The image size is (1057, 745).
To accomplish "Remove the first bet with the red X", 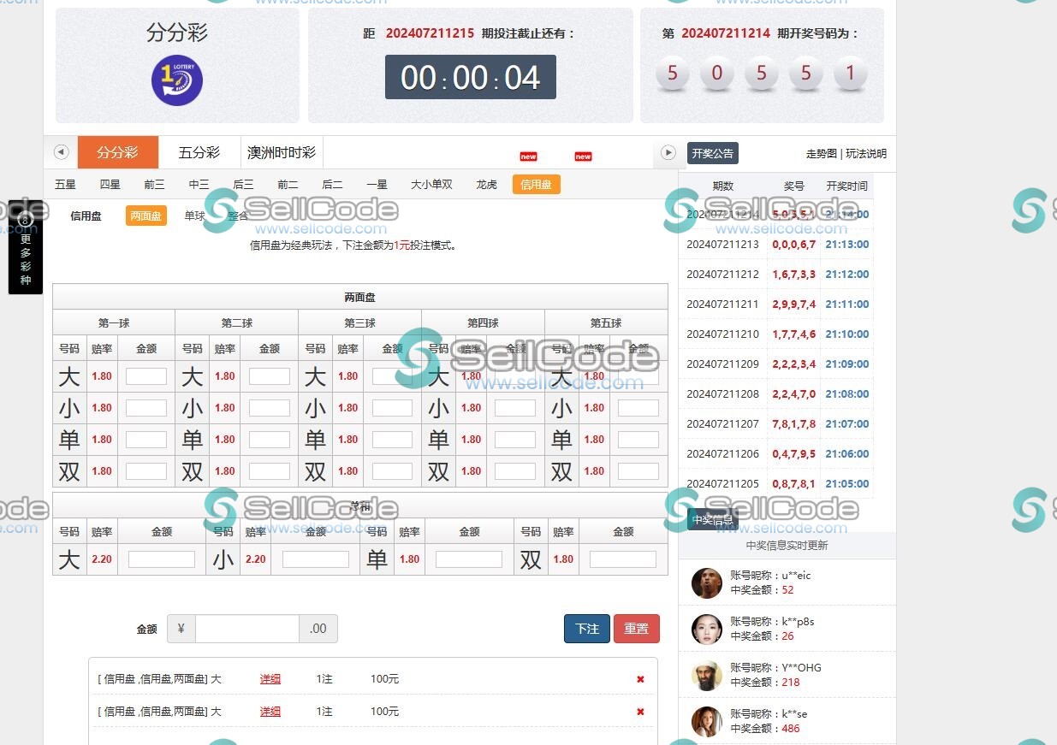I will (x=640, y=678).
